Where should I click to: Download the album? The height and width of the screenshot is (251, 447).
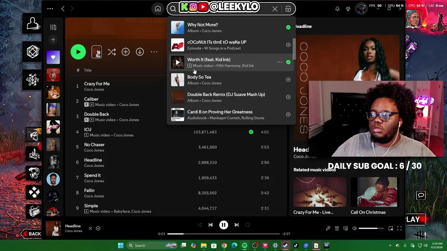coord(140,52)
